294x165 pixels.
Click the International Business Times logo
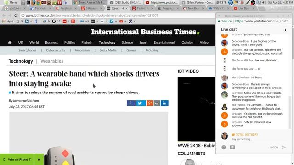click(x=145, y=32)
